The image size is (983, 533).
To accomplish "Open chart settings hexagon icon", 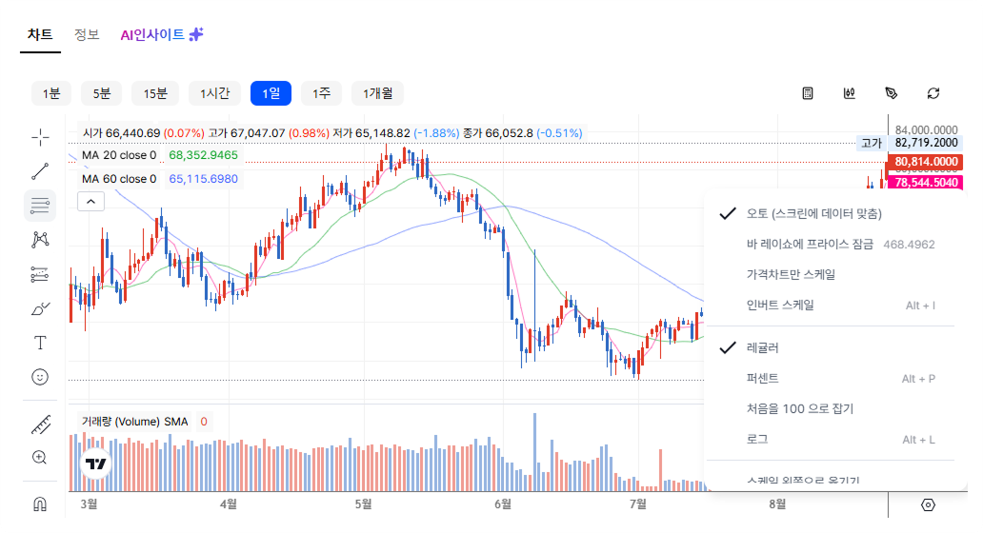I will coord(929,504).
